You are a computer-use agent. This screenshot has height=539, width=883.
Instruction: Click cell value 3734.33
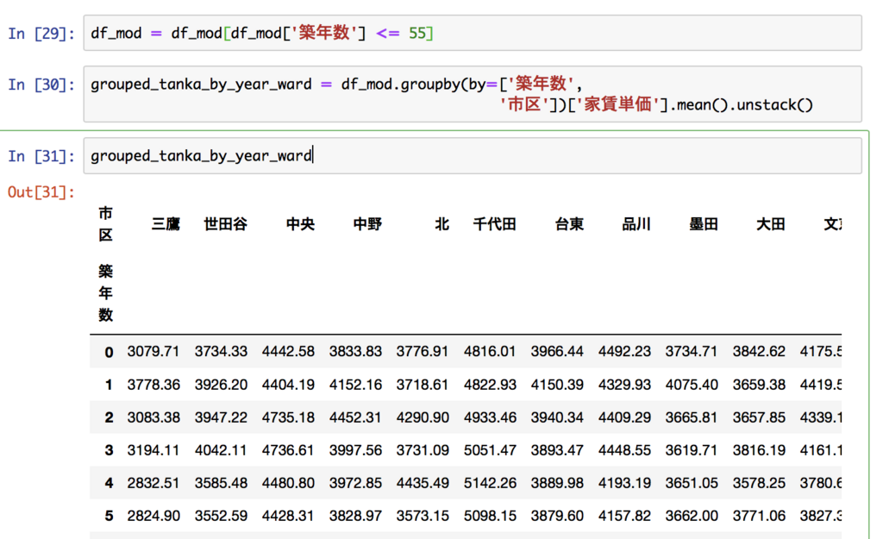(x=221, y=352)
